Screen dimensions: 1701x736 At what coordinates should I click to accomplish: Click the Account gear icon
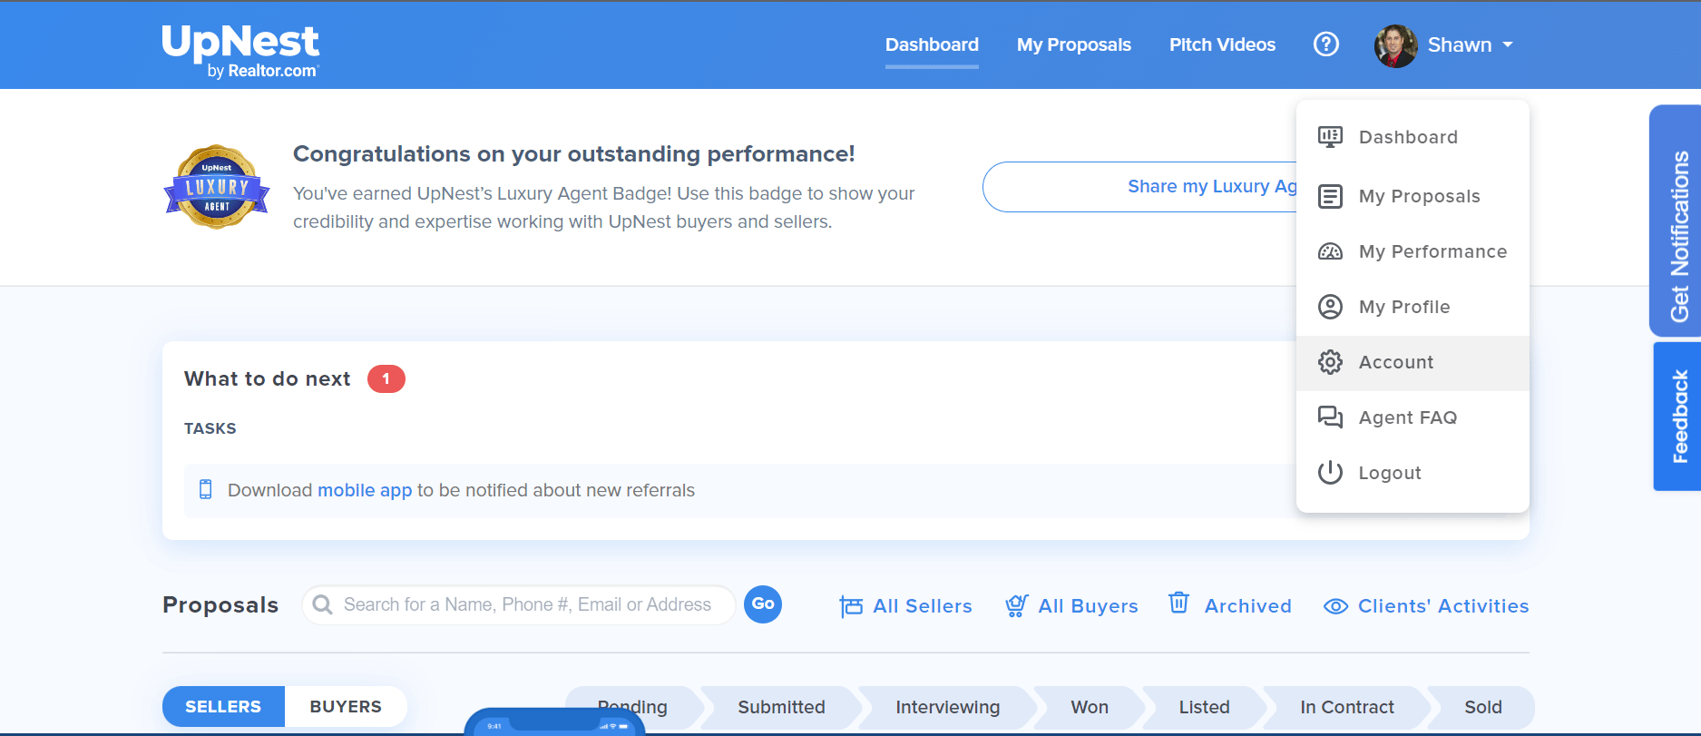point(1330,362)
